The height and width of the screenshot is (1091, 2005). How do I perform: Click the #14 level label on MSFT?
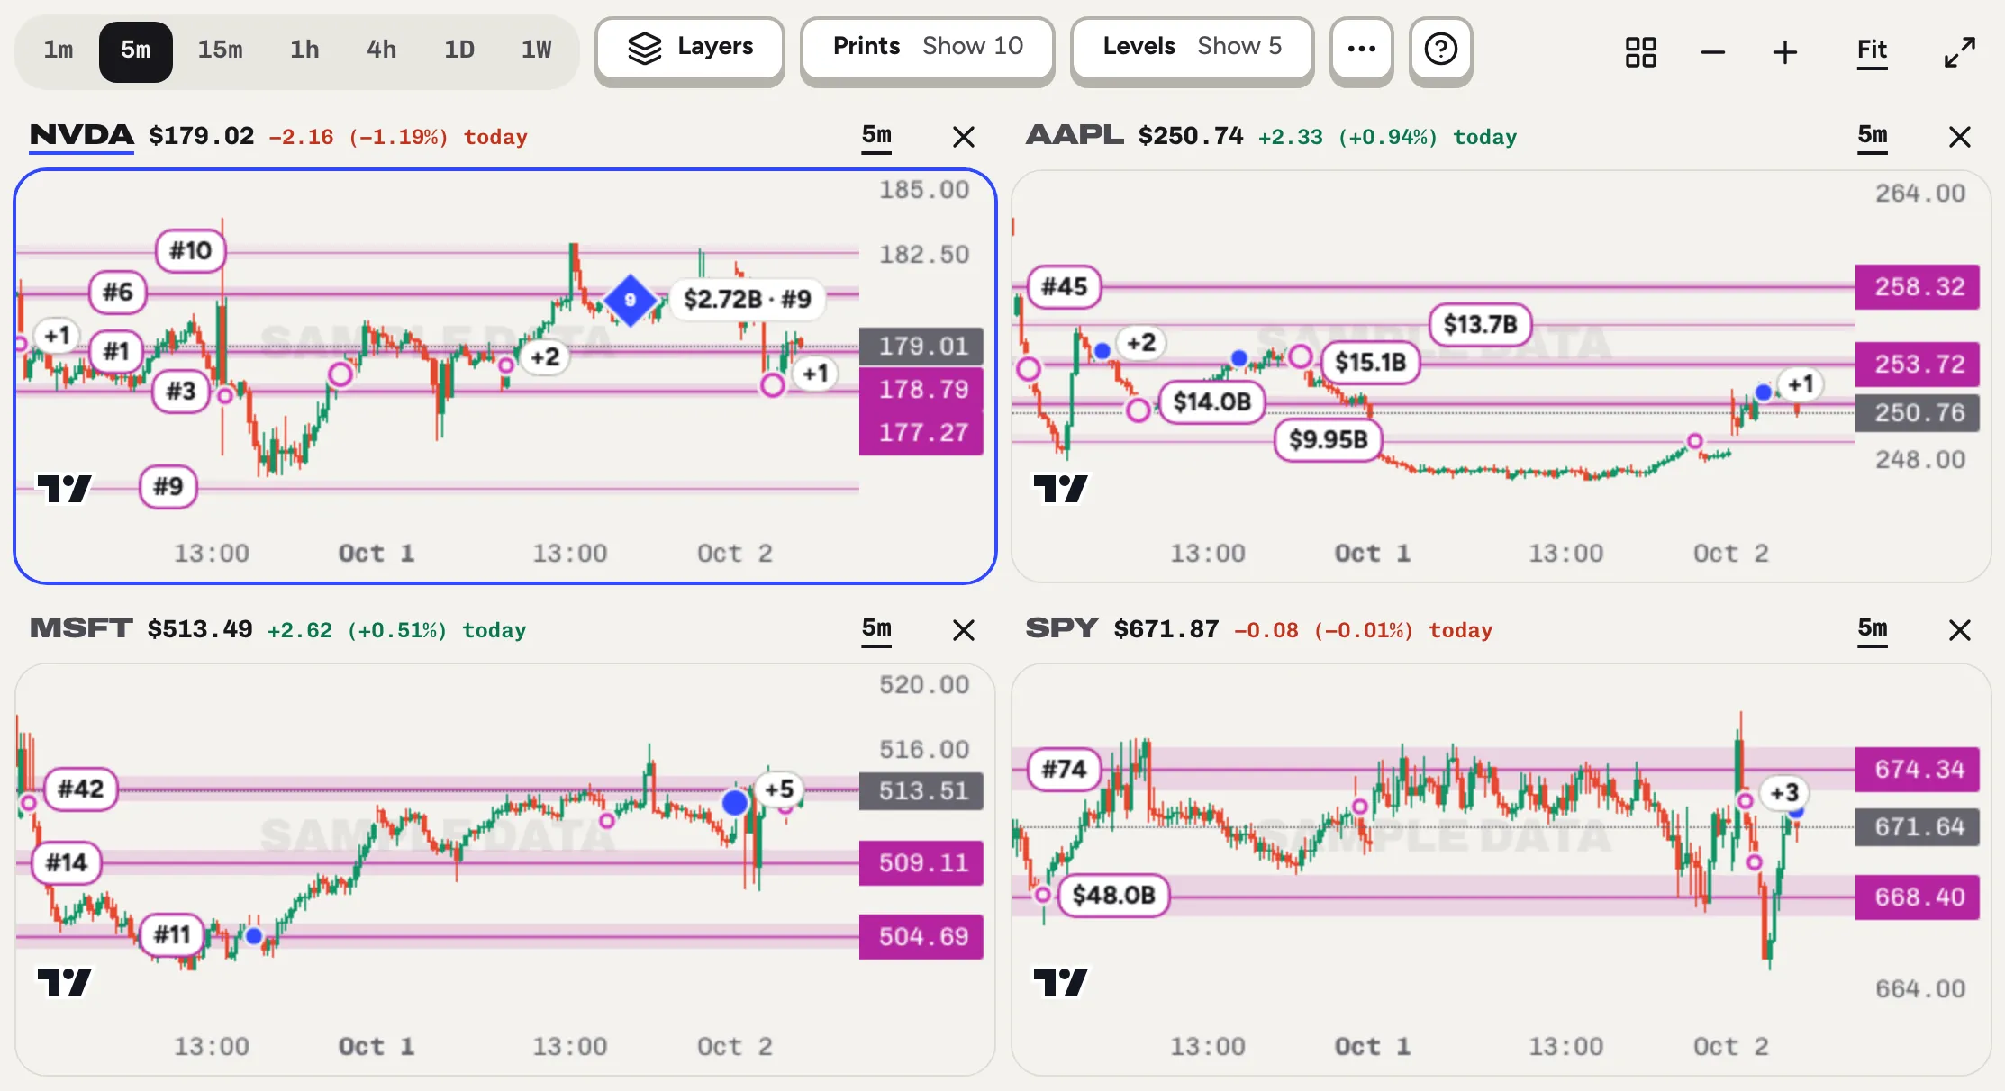(x=67, y=863)
